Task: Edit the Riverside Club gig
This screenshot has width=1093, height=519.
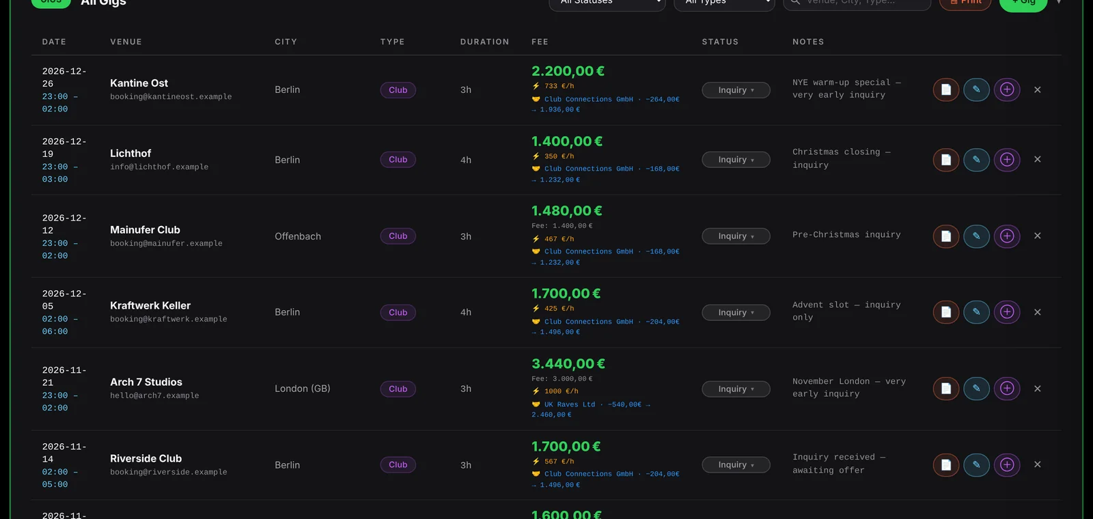Action: pos(976,465)
